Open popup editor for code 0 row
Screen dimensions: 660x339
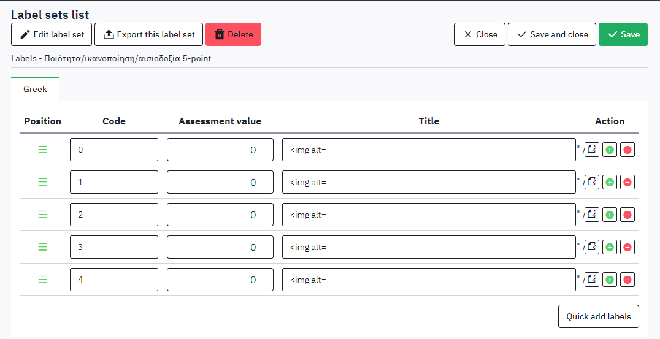[591, 150]
